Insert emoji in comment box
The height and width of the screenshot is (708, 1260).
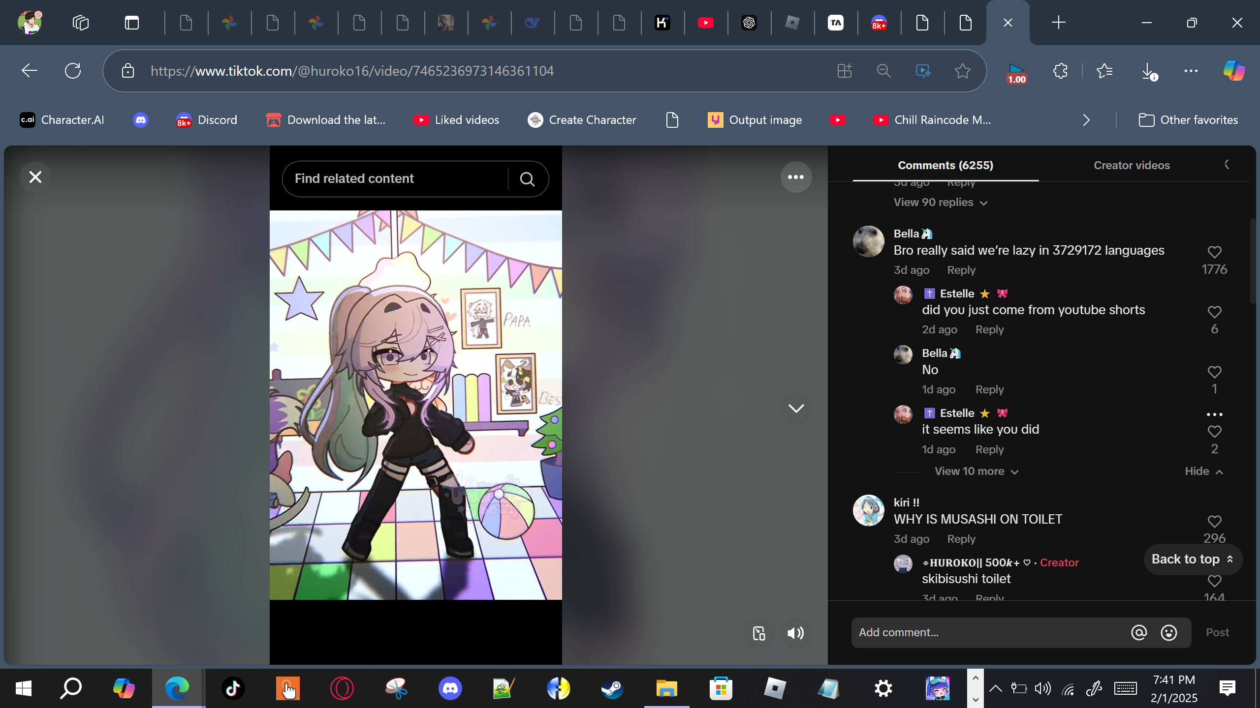(1168, 632)
